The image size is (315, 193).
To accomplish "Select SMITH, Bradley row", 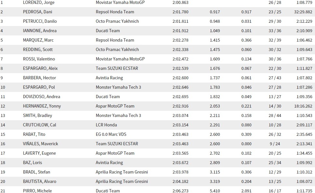I will click(157, 116).
